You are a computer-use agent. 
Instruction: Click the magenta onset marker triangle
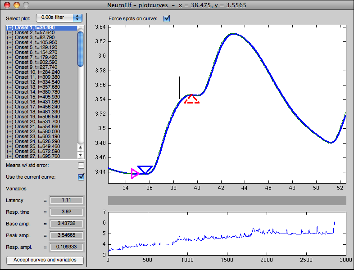tap(135, 173)
